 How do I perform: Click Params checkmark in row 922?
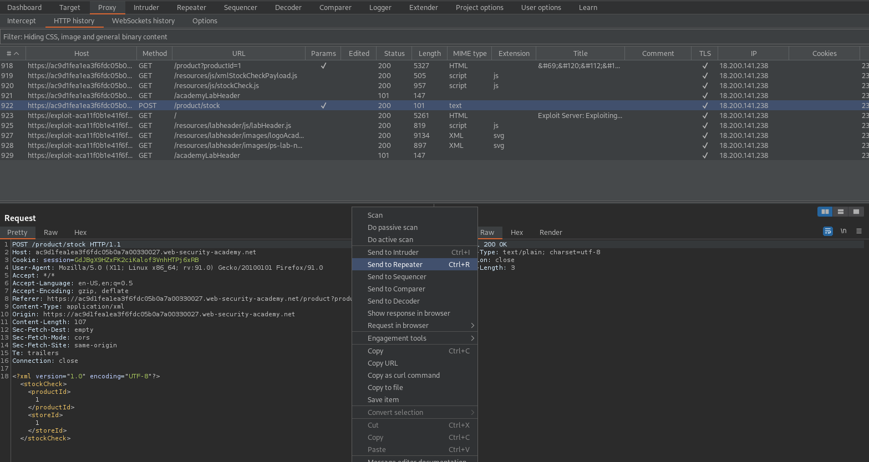tap(323, 105)
